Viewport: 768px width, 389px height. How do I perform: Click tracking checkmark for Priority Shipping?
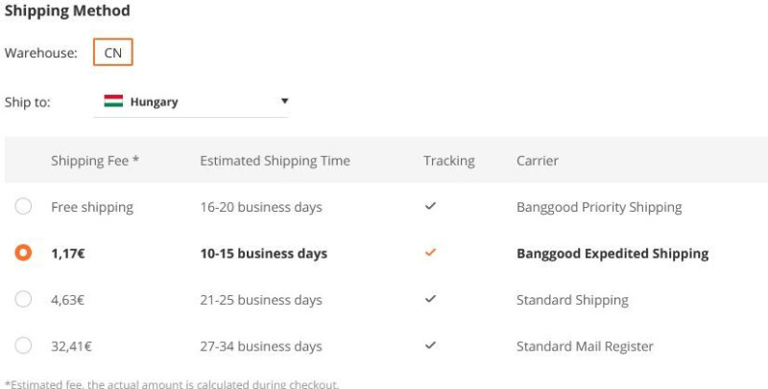click(x=430, y=206)
